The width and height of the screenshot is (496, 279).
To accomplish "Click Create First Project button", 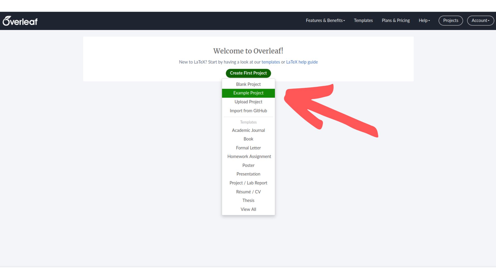I will click(248, 73).
